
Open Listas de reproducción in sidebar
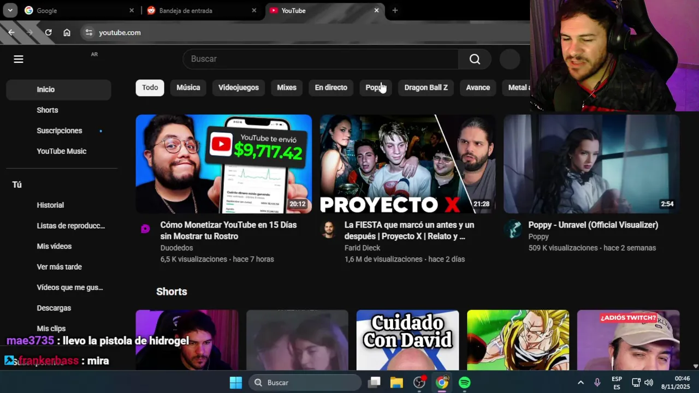pyautogui.click(x=58, y=226)
